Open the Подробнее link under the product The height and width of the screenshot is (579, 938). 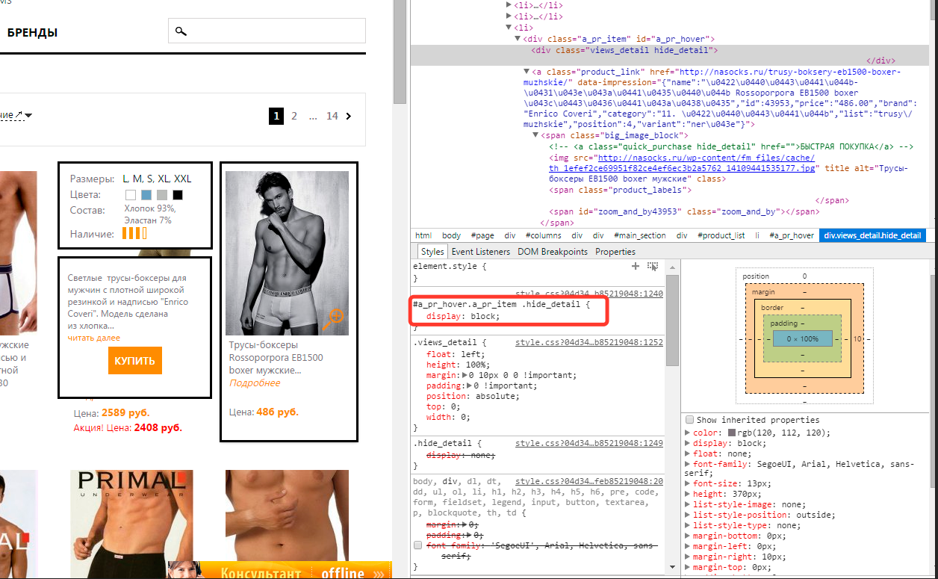[255, 383]
